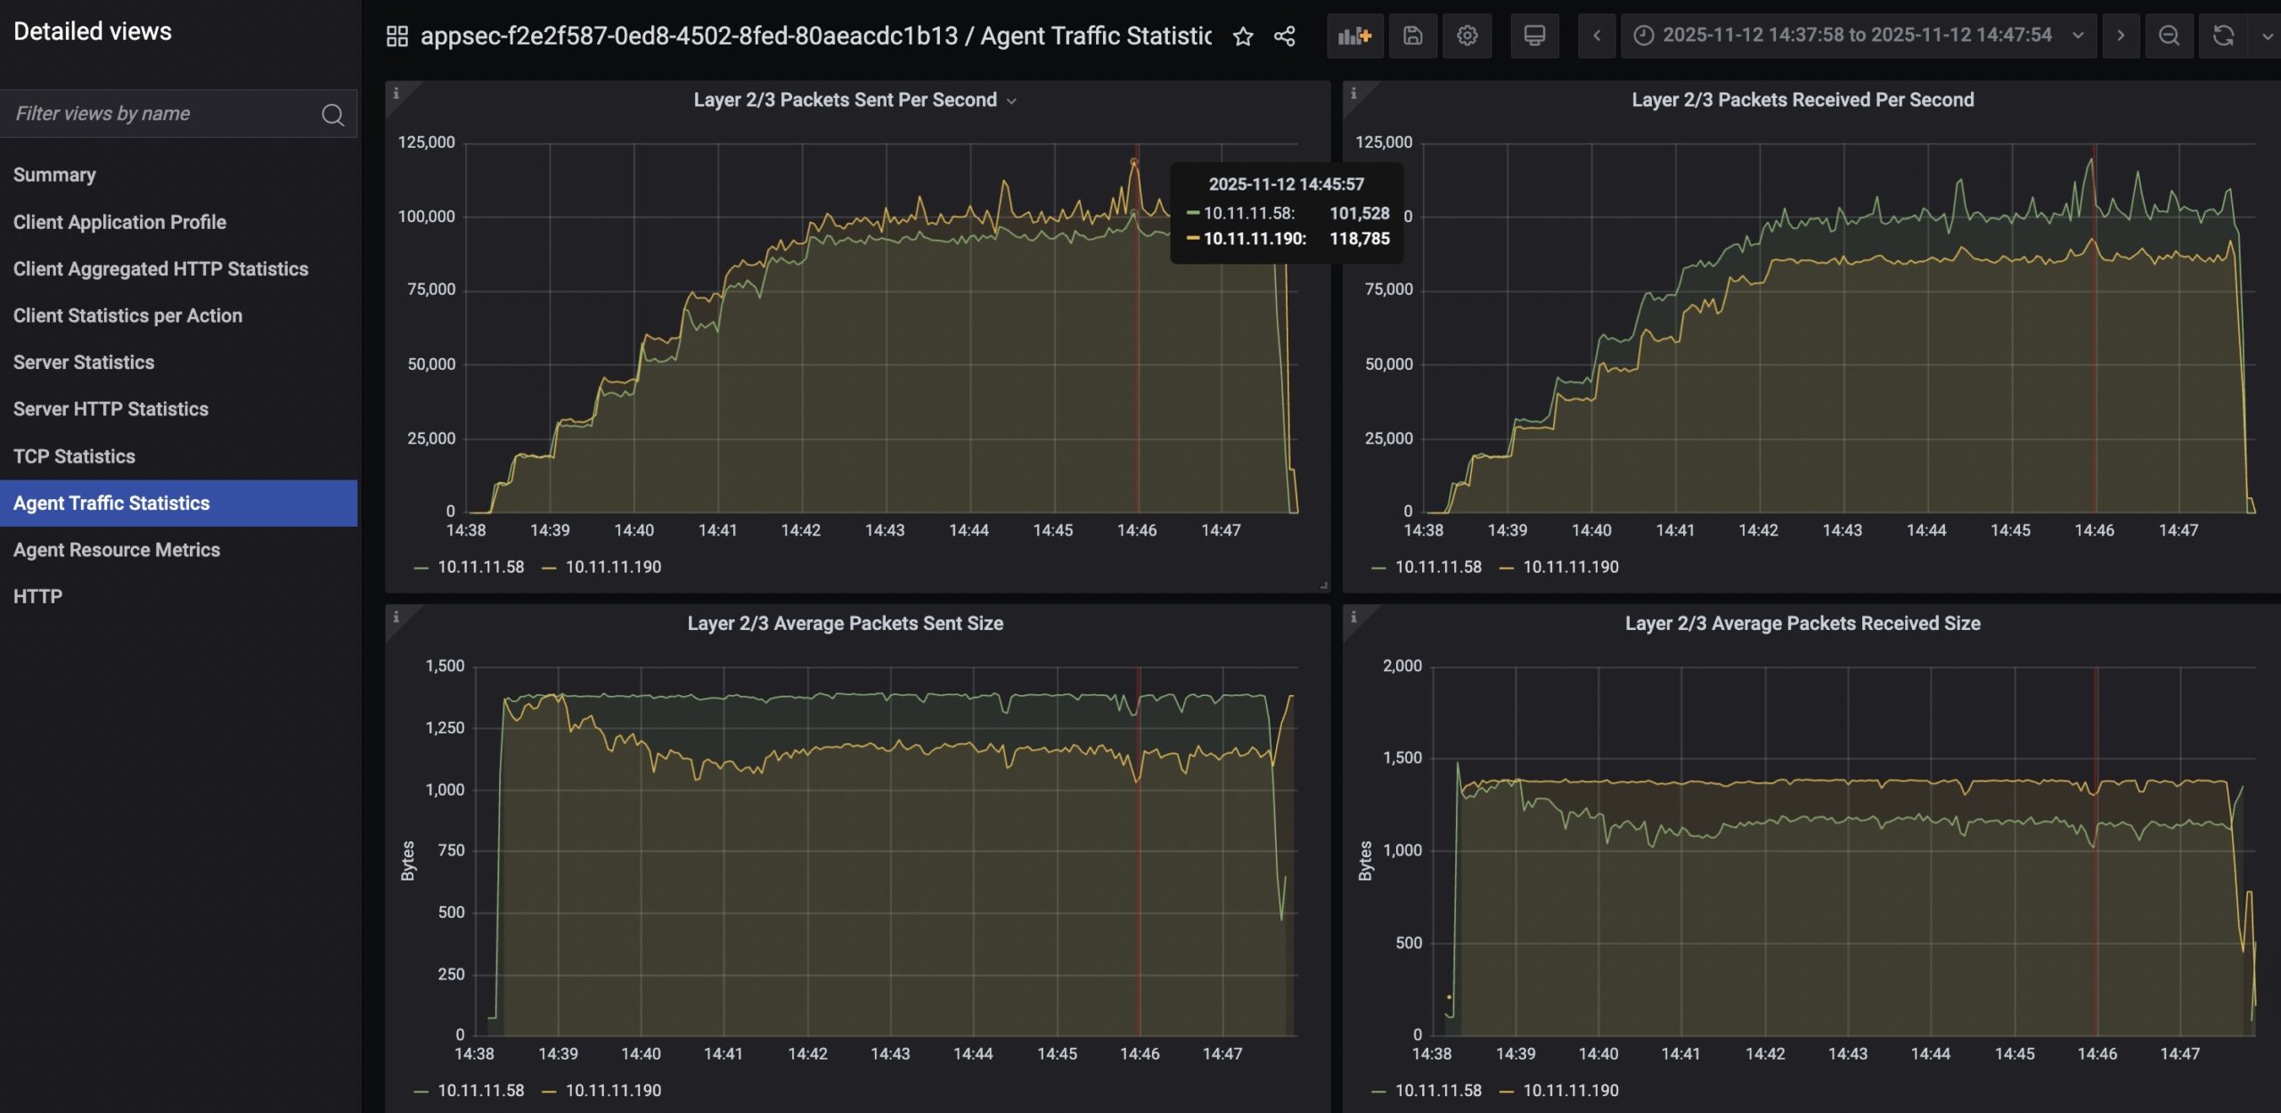Click the refresh dashboard icon
The image size is (2281, 1113).
click(2223, 36)
